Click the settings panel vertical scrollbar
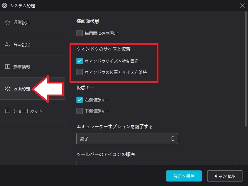The width and height of the screenshot is (248, 186). click(x=246, y=69)
